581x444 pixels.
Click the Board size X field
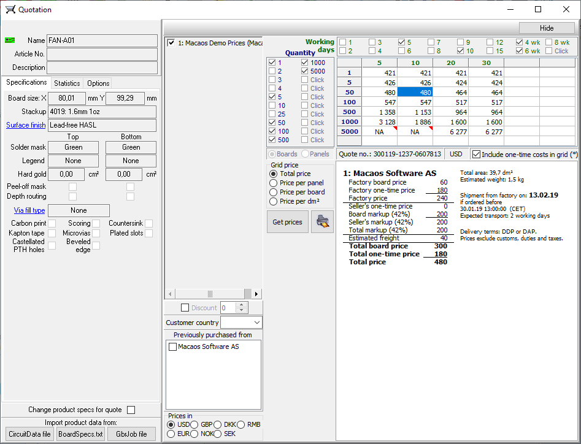tap(67, 98)
